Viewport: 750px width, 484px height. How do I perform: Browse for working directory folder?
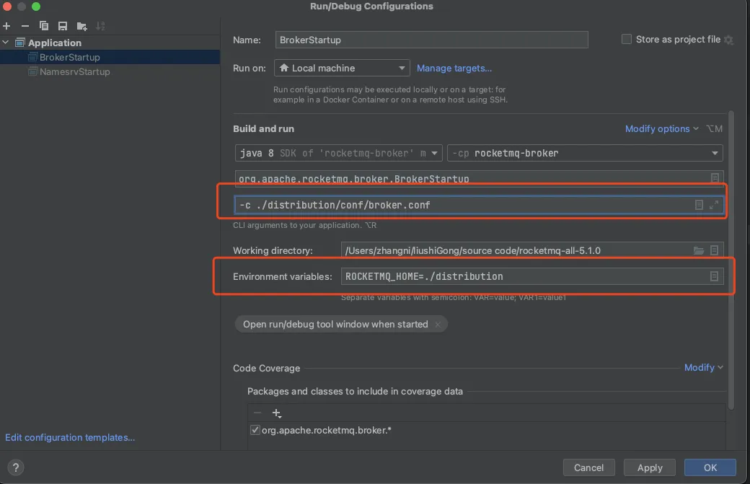click(698, 250)
